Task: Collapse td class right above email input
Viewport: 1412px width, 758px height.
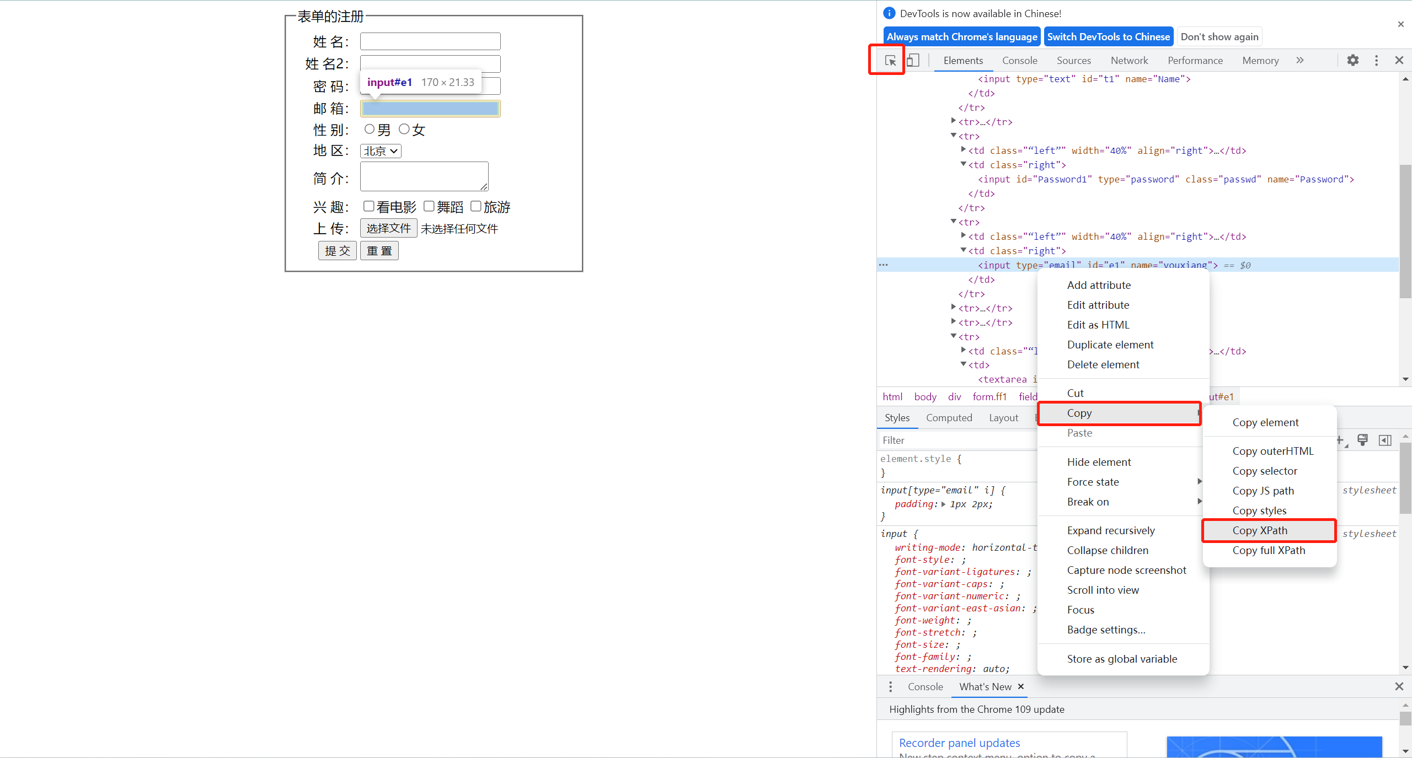Action: (964, 250)
